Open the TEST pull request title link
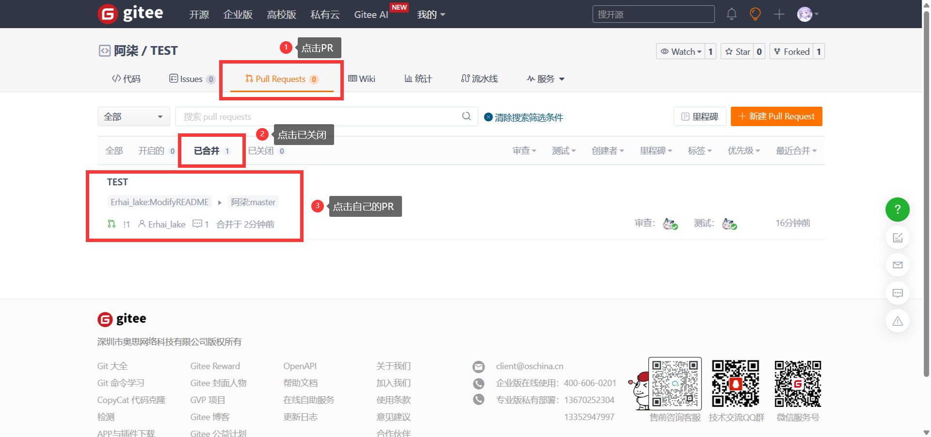 [117, 182]
